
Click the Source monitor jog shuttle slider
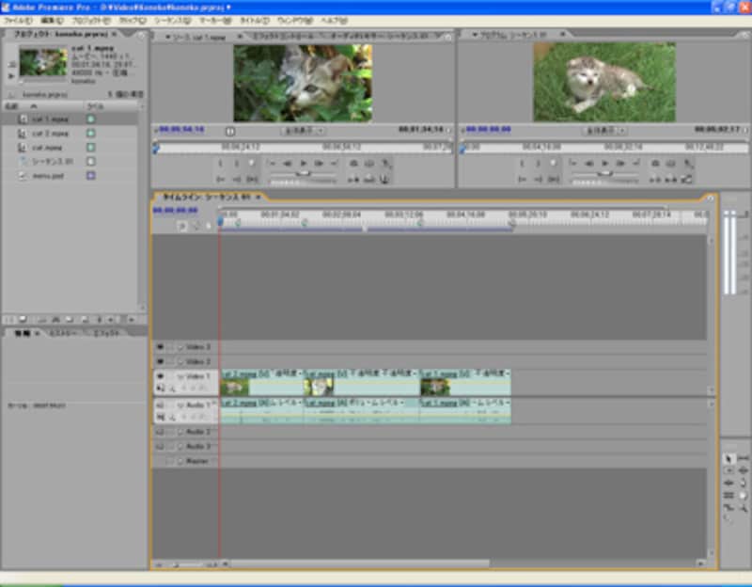(x=303, y=174)
